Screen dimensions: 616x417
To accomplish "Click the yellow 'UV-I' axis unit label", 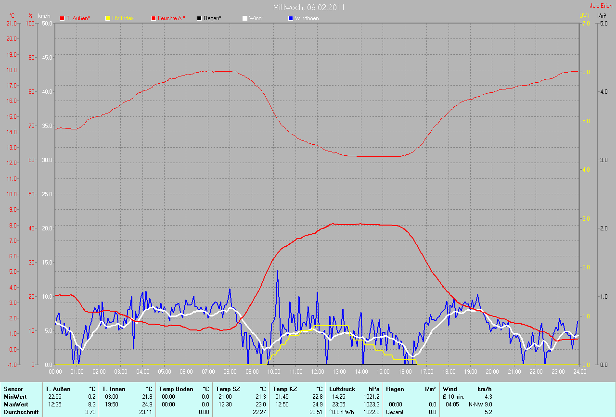I will coord(584,16).
